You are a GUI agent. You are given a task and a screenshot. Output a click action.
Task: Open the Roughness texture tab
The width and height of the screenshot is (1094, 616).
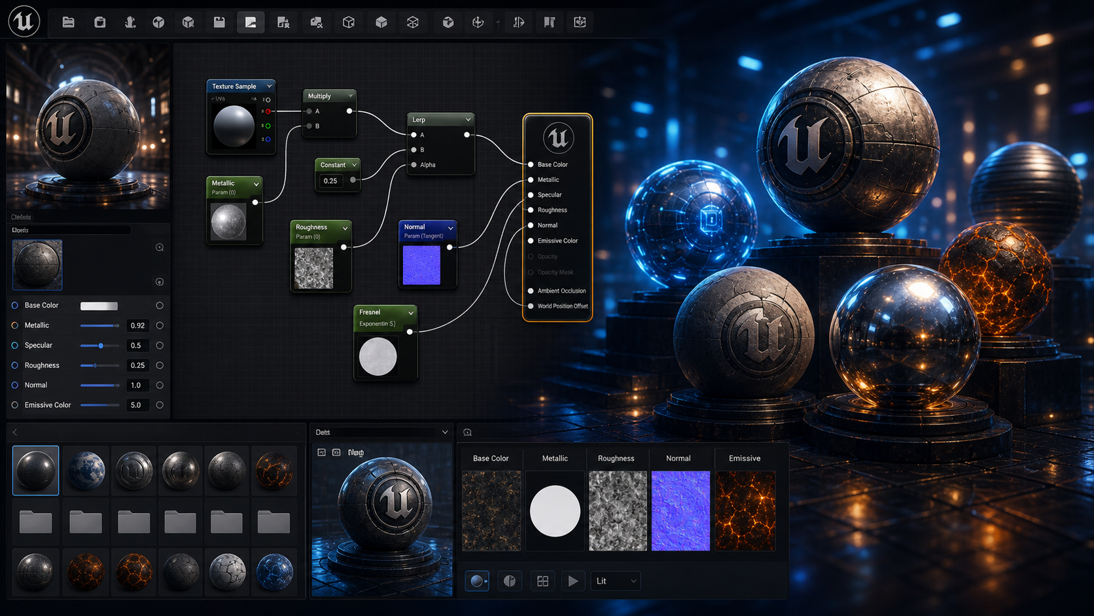(616, 458)
